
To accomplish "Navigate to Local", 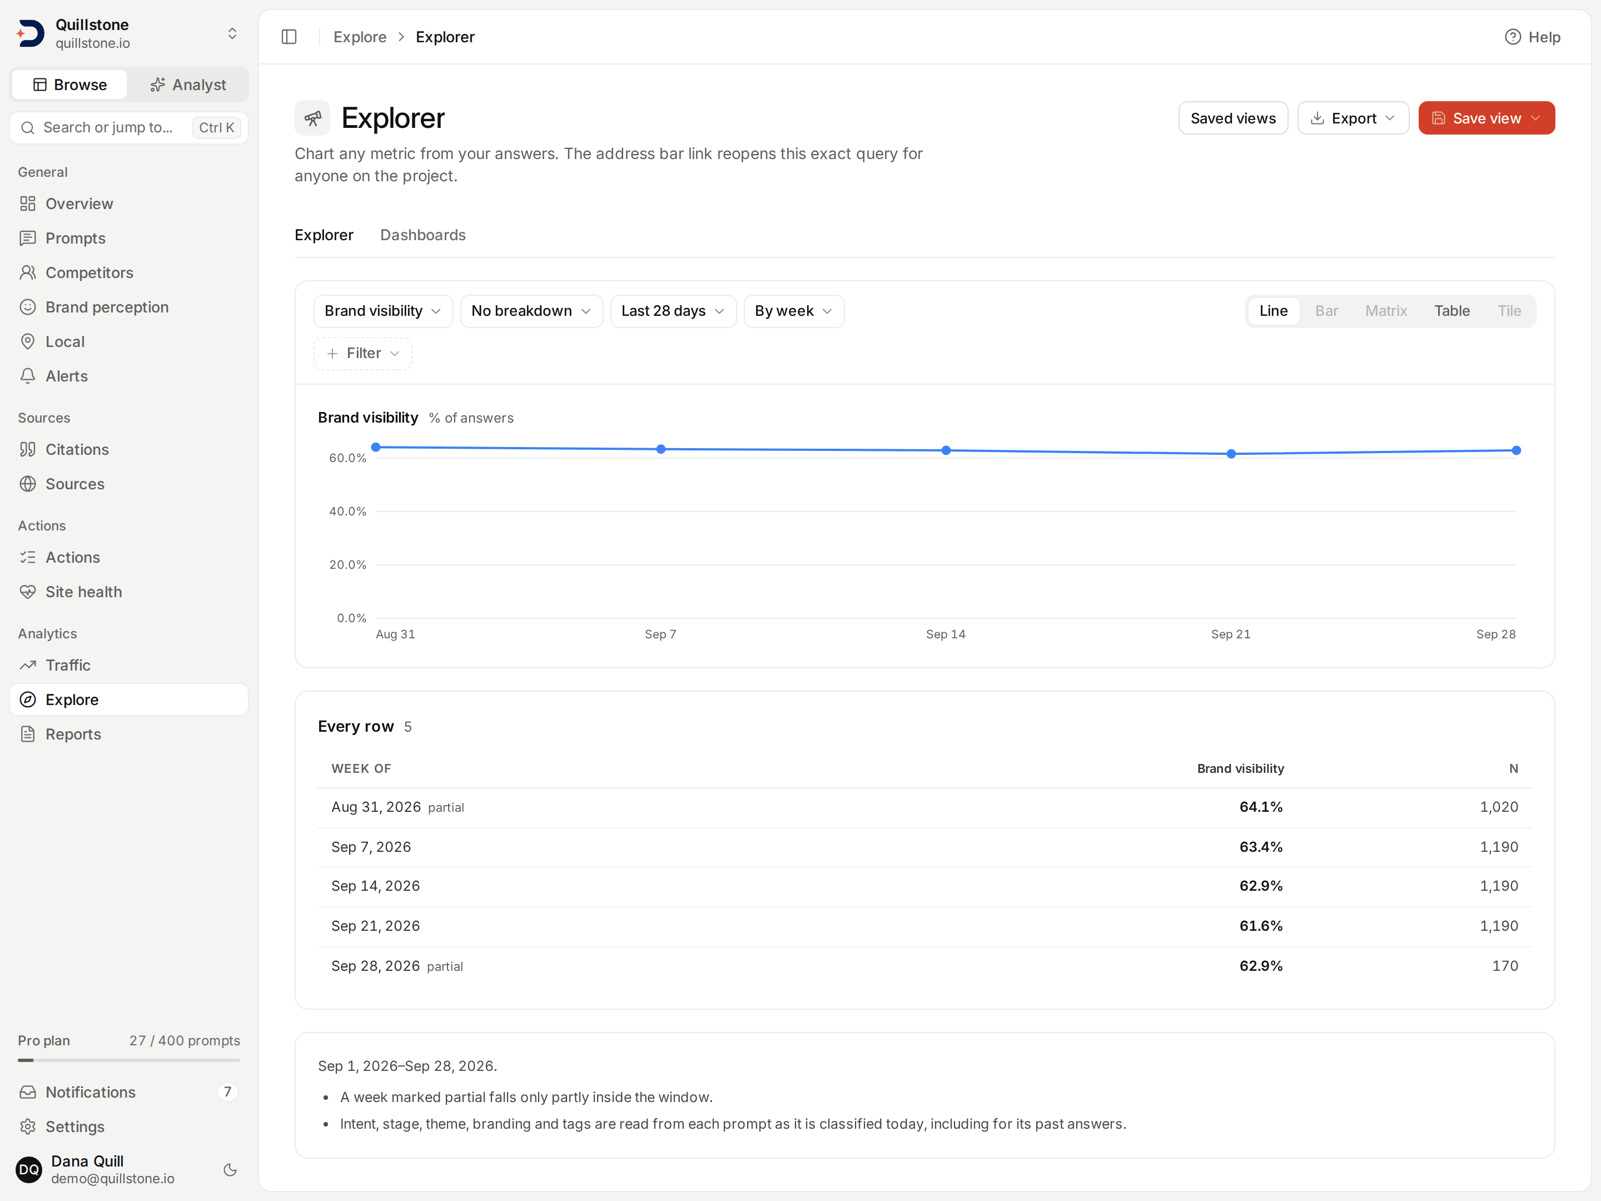I will tap(129, 342).
